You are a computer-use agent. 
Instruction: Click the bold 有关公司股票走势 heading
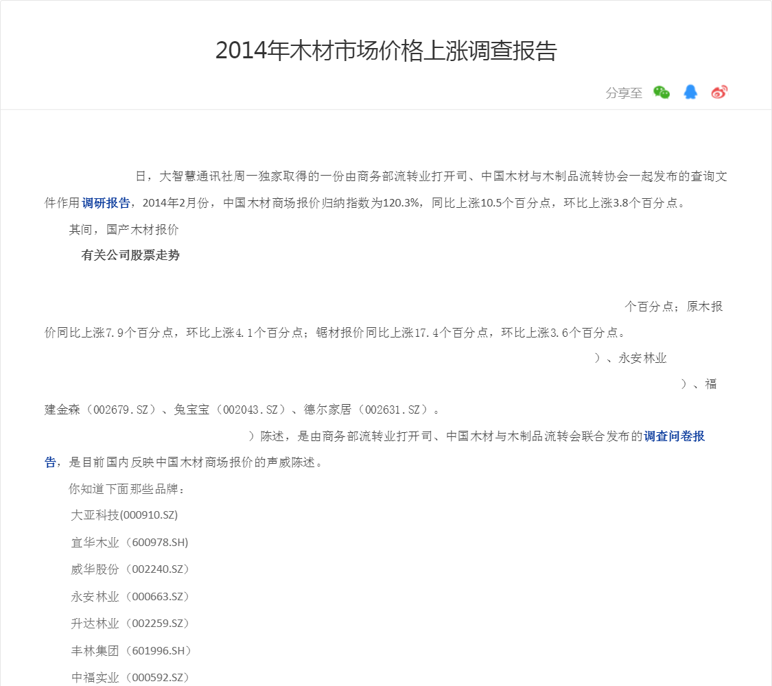(x=130, y=255)
